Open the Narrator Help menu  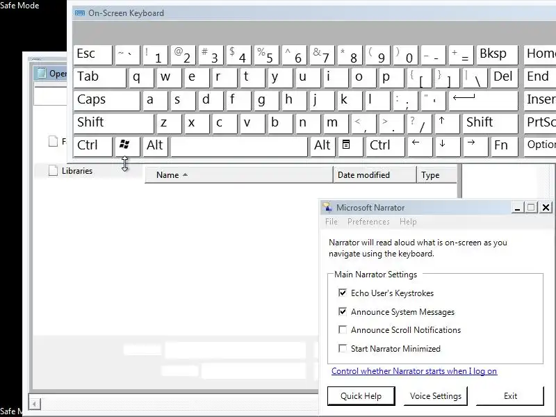point(408,222)
